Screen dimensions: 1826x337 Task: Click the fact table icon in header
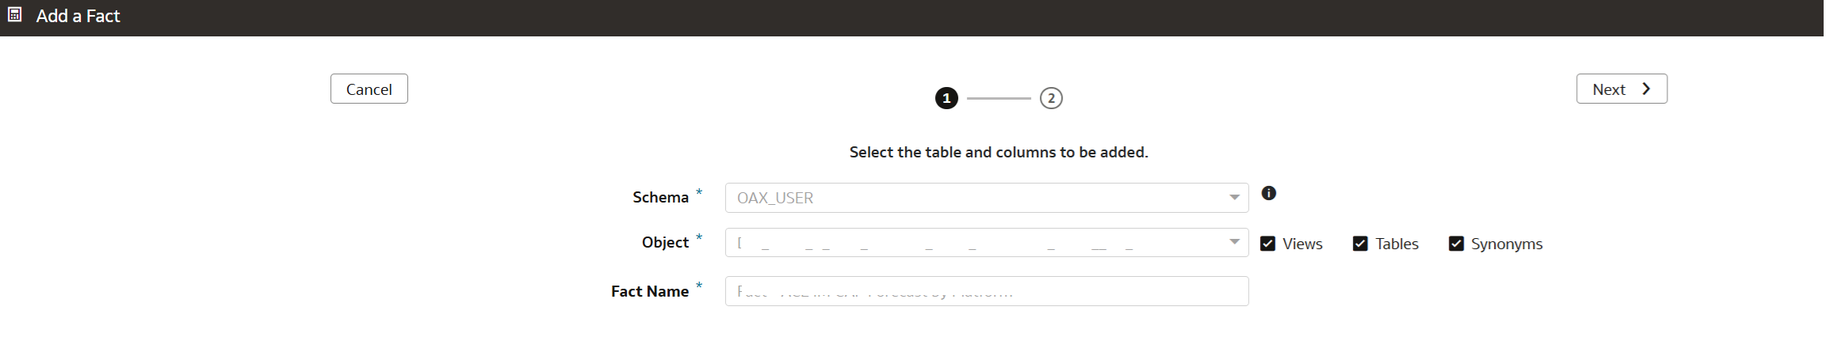pos(15,14)
